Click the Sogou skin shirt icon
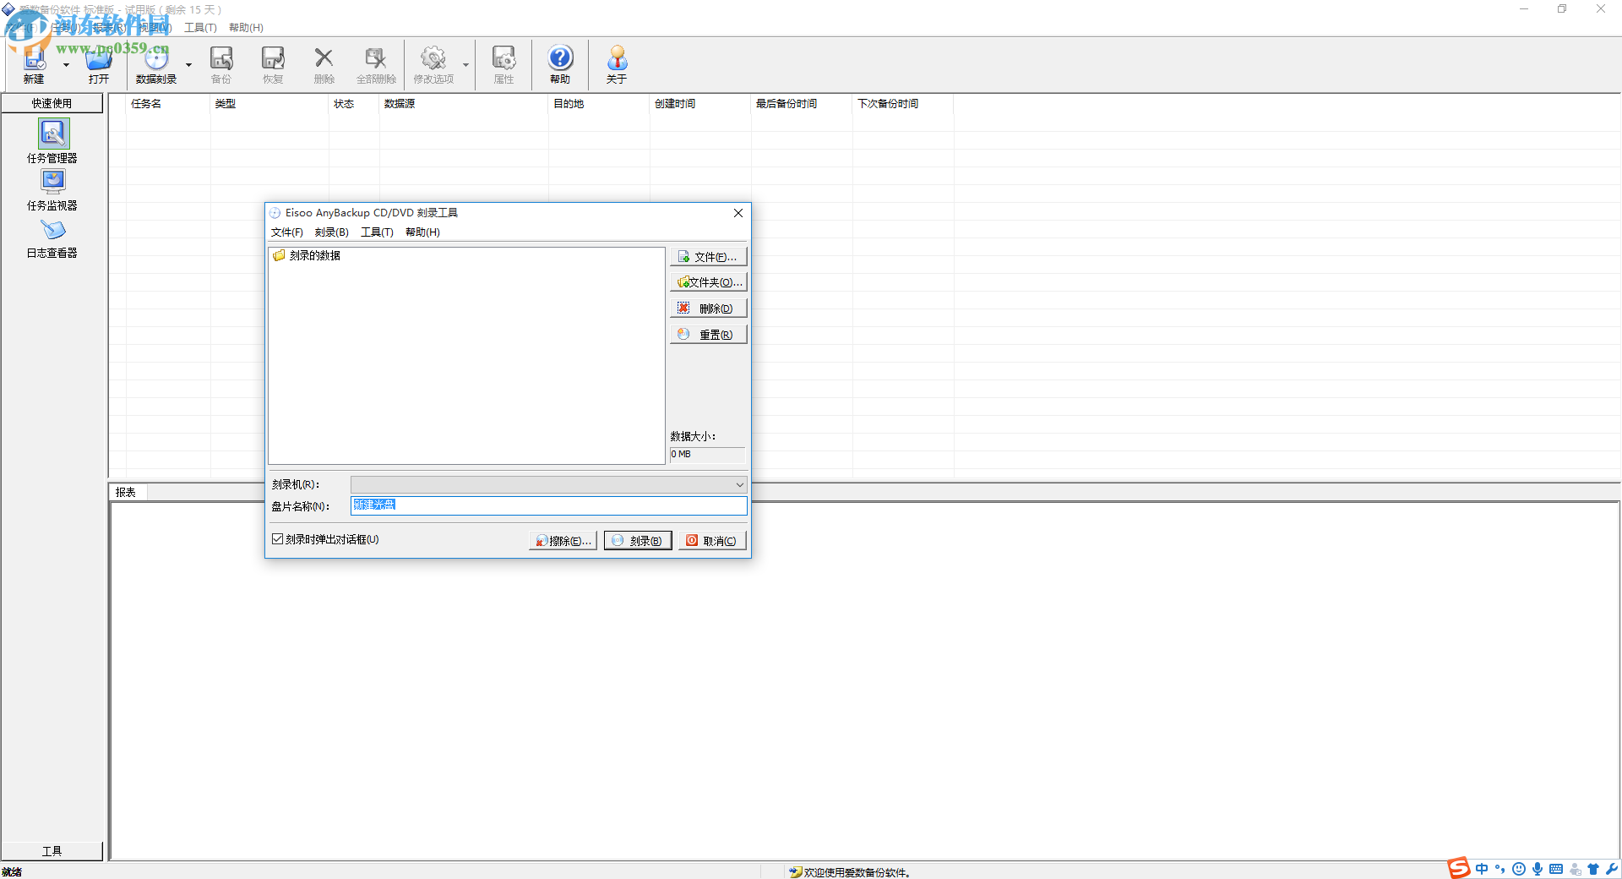Viewport: 1622px width, 879px height. click(x=1593, y=869)
